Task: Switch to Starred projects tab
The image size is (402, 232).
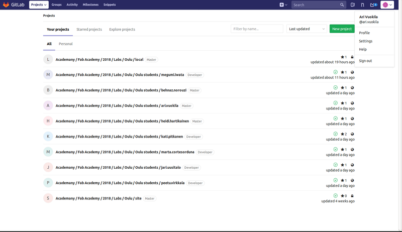Action: (x=89, y=29)
